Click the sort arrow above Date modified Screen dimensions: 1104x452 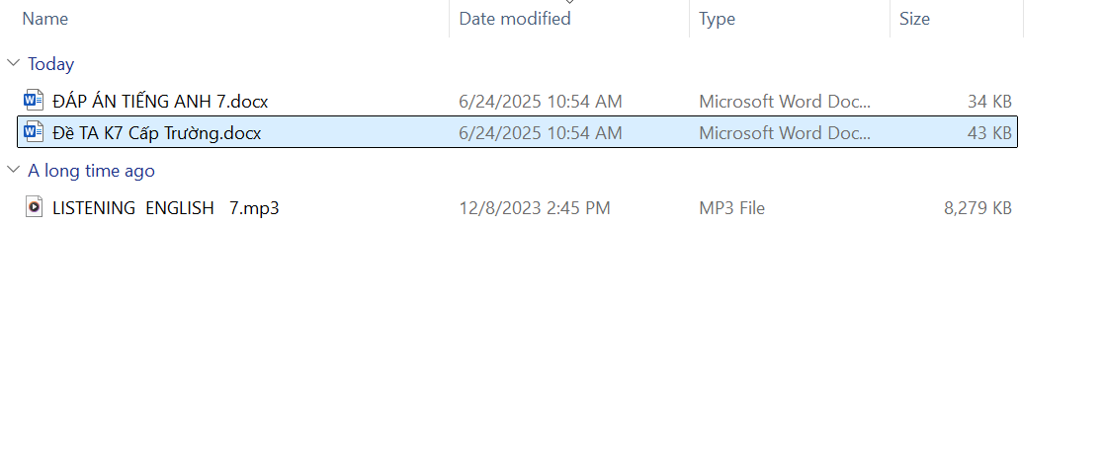(569, 3)
